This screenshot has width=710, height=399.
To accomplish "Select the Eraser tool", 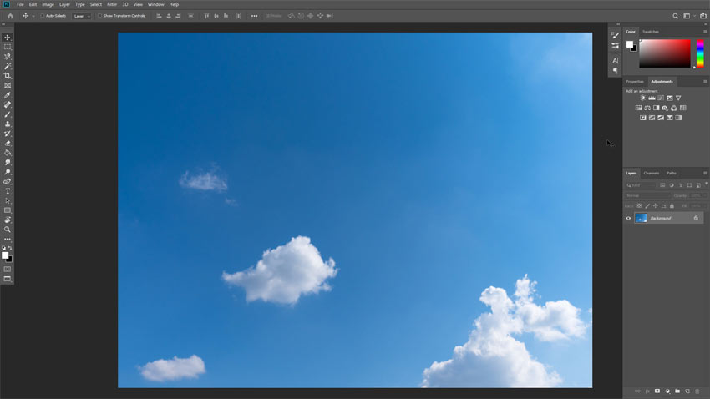I will coord(8,143).
